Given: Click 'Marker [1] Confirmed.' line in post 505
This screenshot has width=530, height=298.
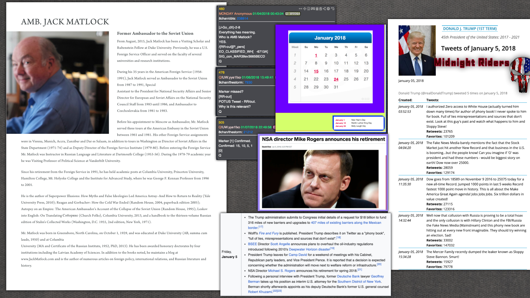Looking at the screenshot, I should pyautogui.click(x=235, y=141).
